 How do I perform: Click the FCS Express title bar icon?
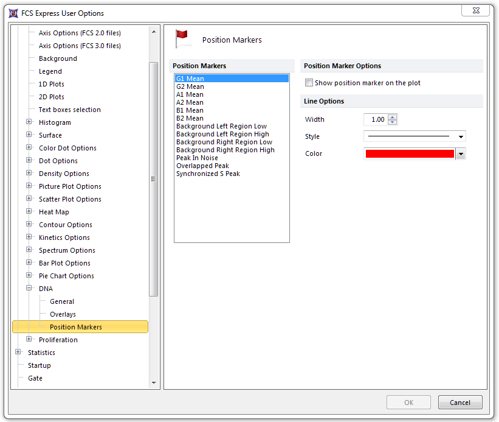click(x=13, y=13)
